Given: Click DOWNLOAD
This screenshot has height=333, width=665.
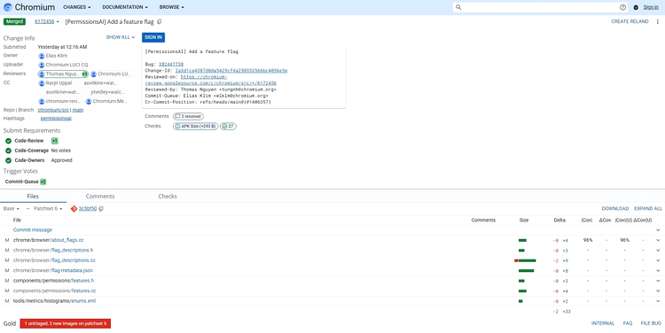Looking at the screenshot, I should (x=615, y=209).
